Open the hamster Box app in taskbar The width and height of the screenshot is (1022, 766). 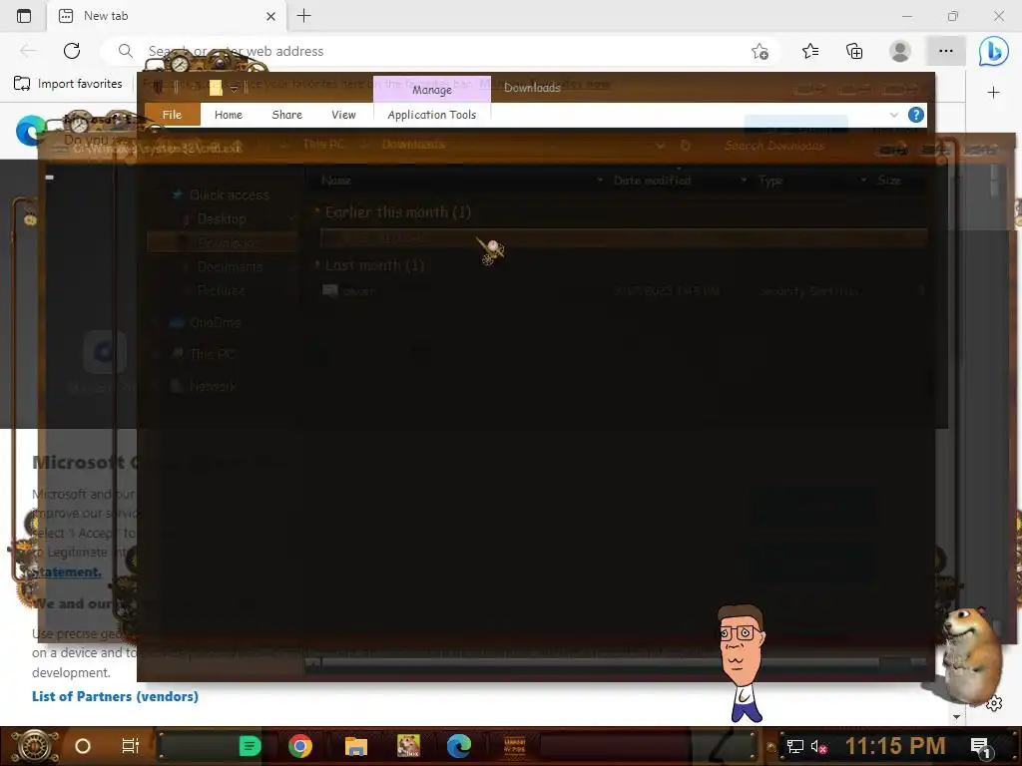point(408,746)
